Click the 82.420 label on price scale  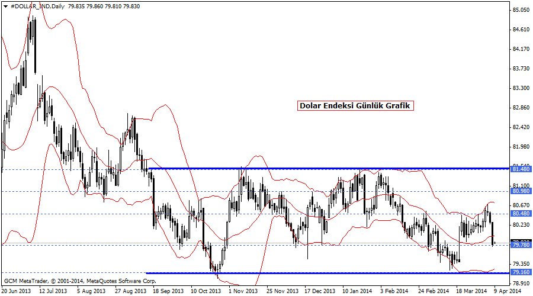(x=521, y=127)
